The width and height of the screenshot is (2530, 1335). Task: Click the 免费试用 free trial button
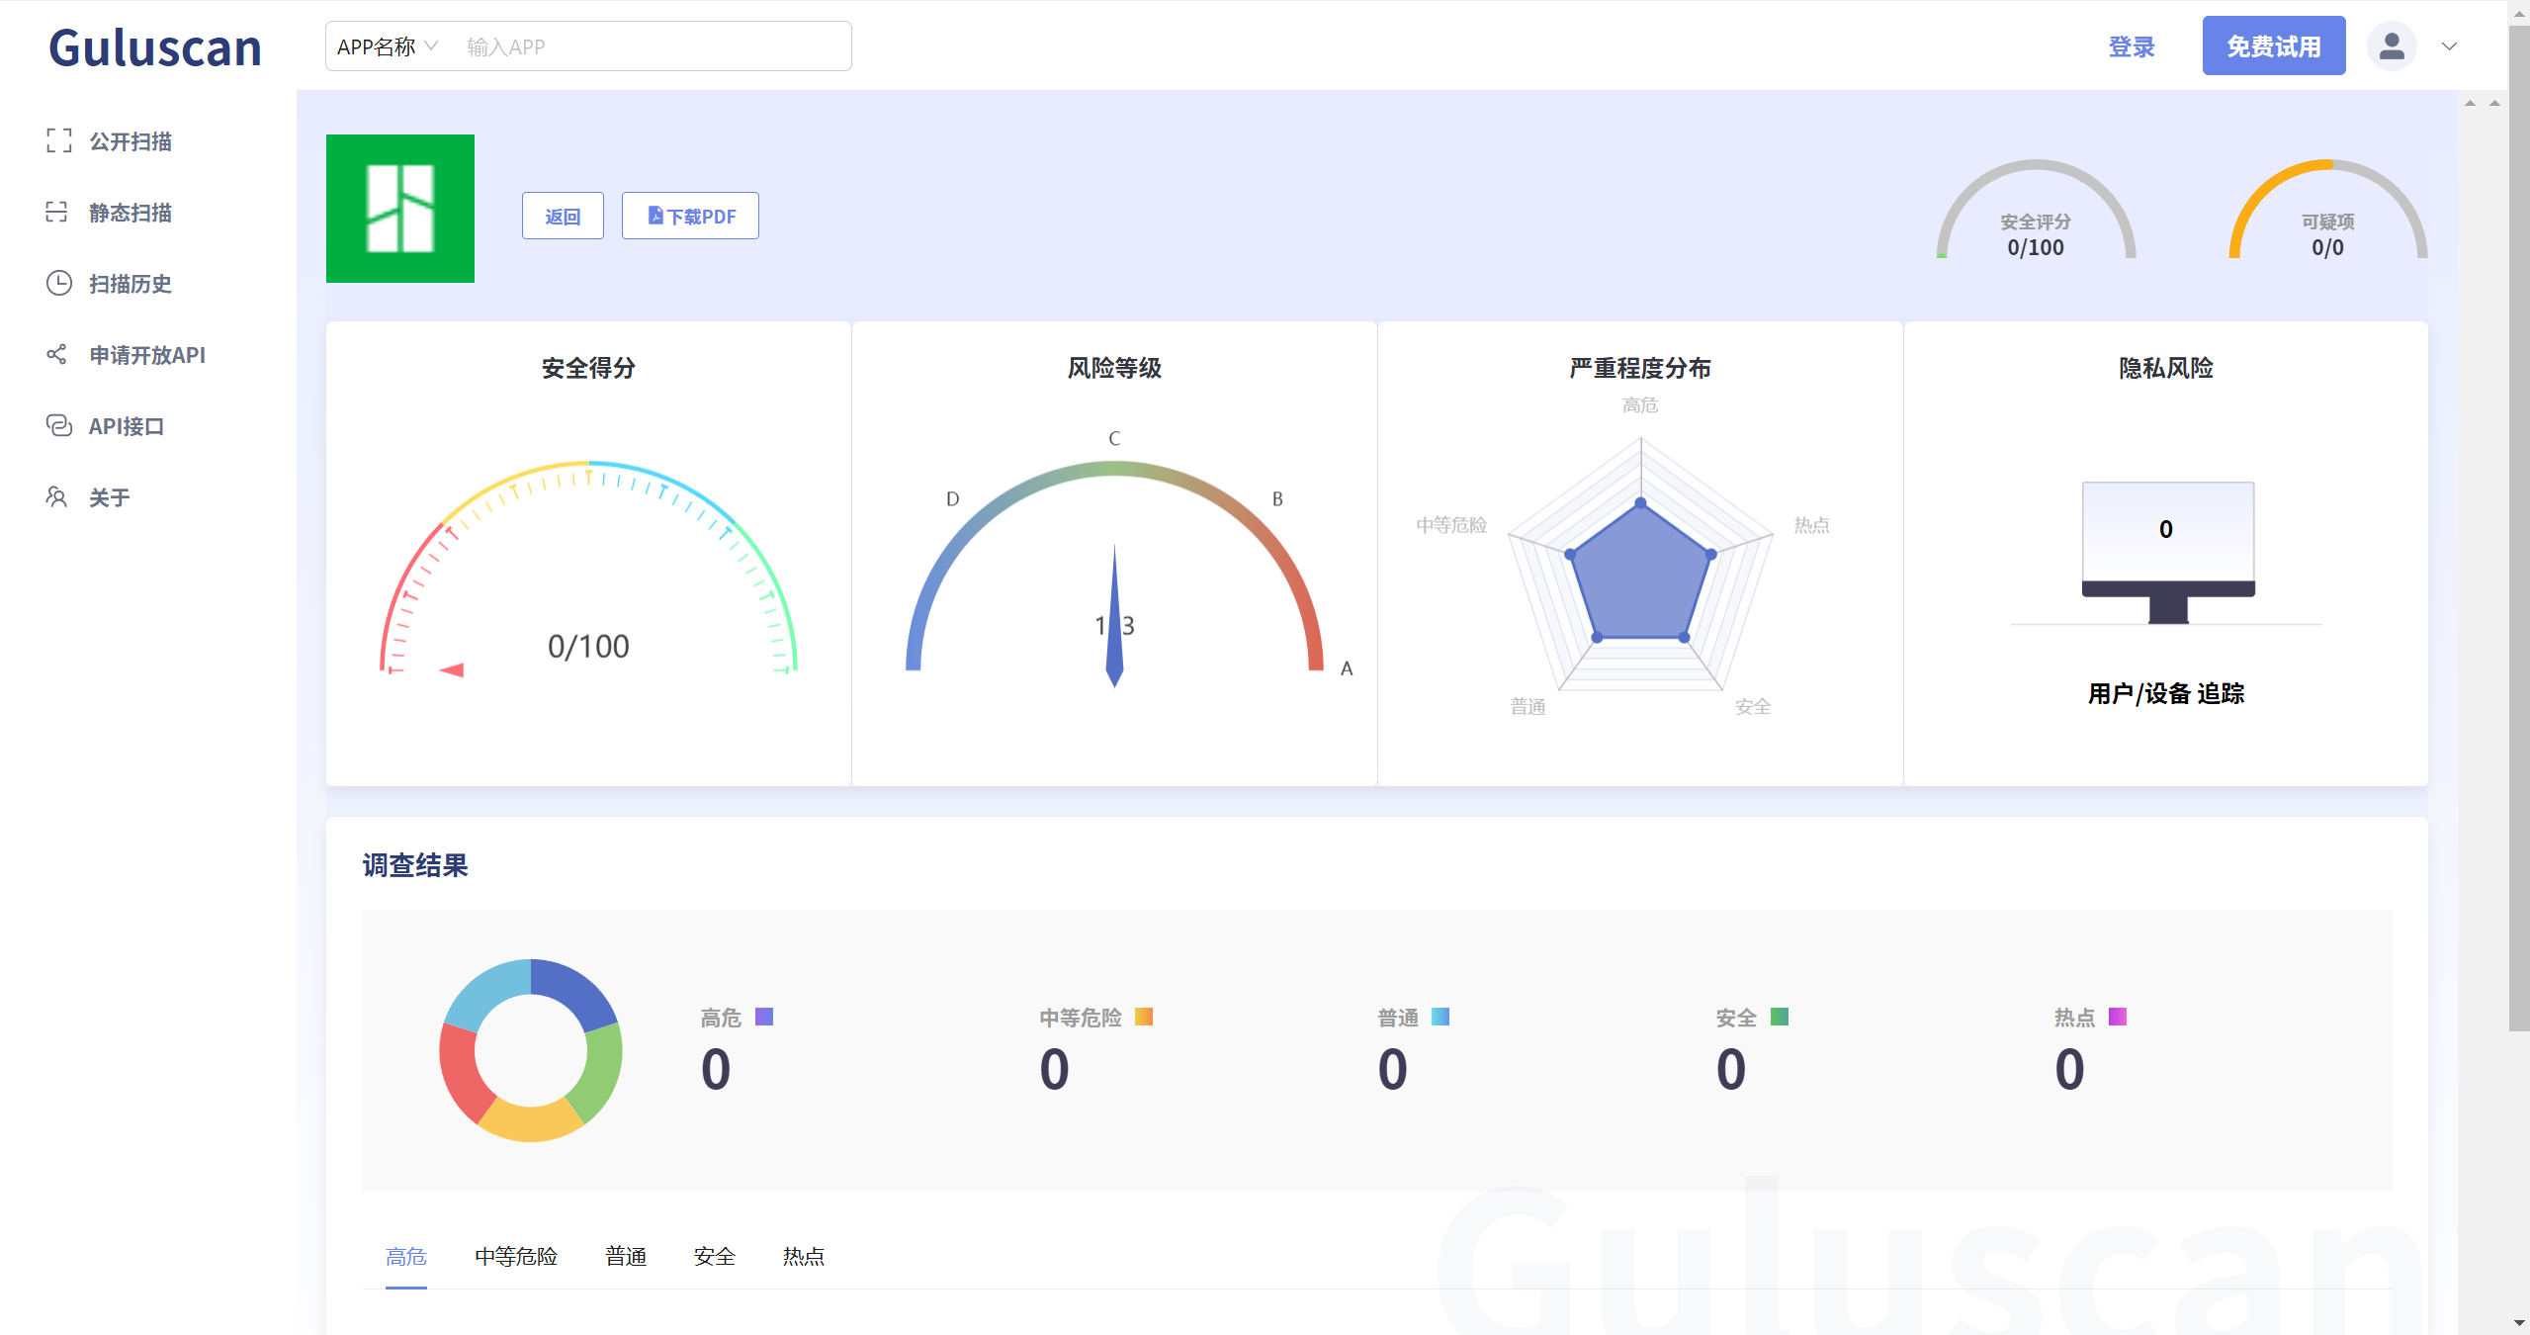[x=2273, y=46]
